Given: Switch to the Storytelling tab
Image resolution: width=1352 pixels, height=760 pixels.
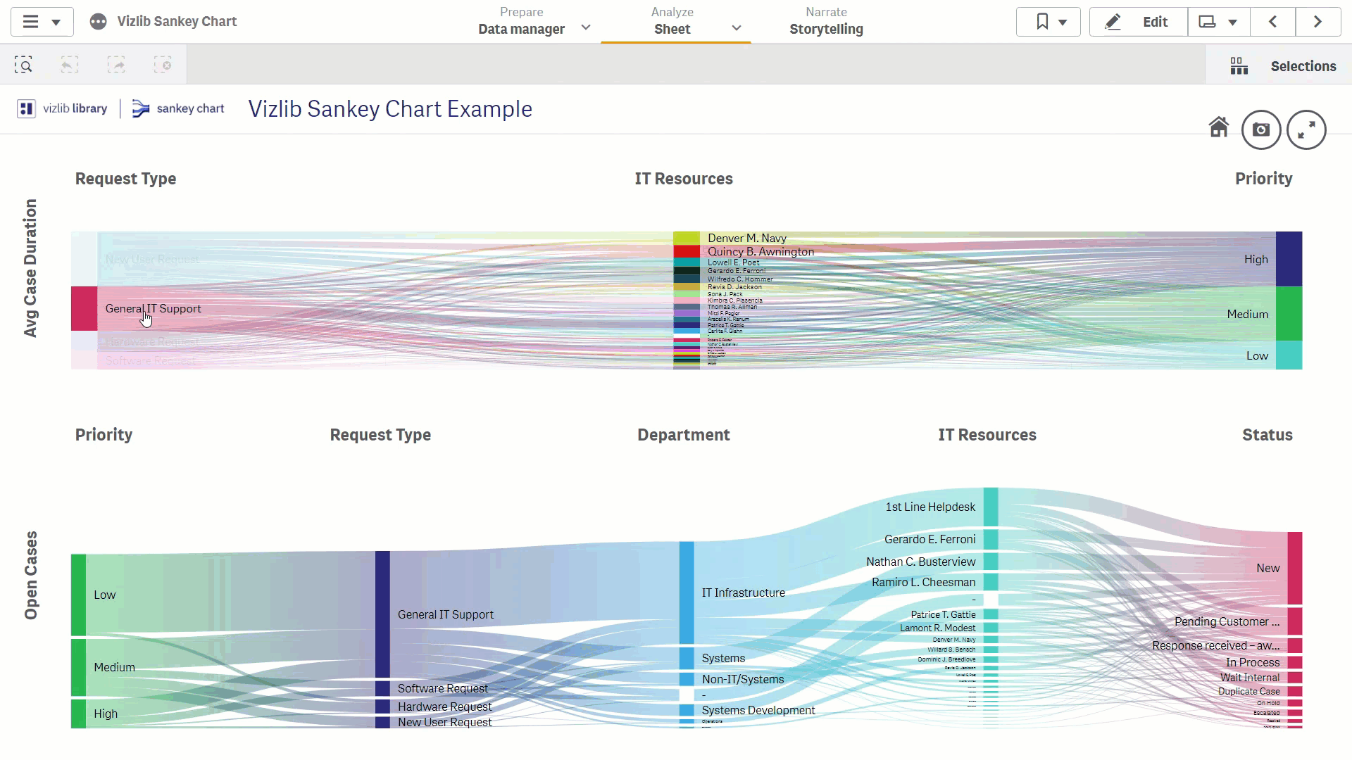Looking at the screenshot, I should click(826, 21).
